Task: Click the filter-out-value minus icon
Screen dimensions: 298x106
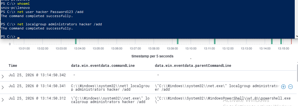Action: (290, 87)
